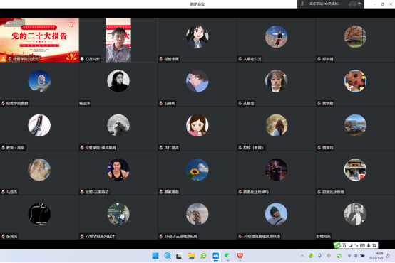This screenshot has height=263, width=395.
Task: Toggle the system volume icon in tray
Action: [356, 256]
